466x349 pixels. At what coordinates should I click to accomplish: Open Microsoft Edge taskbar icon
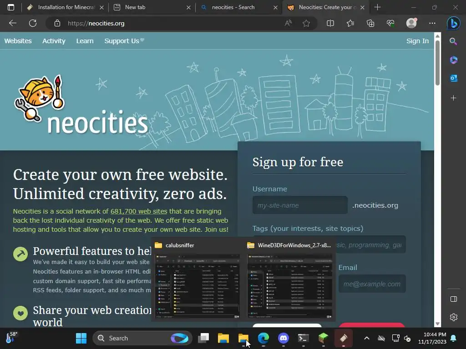point(263,338)
